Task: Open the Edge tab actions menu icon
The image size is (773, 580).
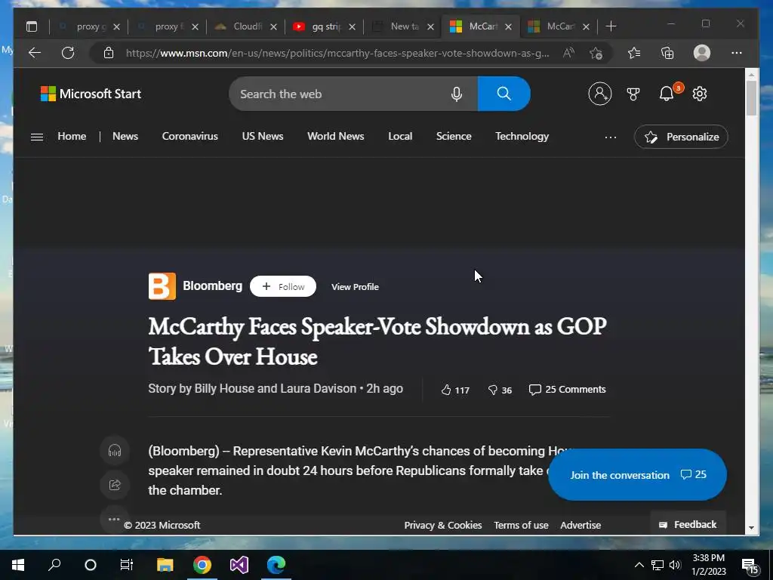Action: [x=32, y=26]
